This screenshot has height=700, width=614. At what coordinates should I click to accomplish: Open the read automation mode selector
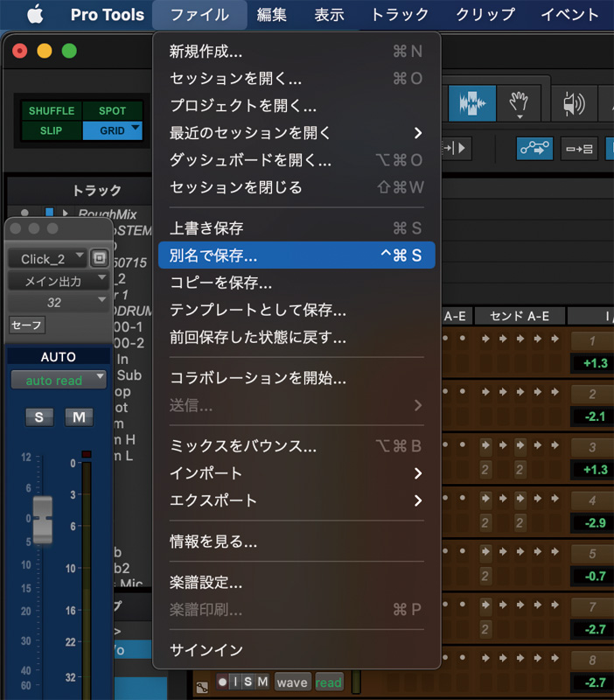click(329, 682)
